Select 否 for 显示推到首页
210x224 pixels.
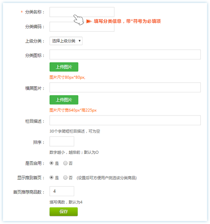tap(65, 178)
